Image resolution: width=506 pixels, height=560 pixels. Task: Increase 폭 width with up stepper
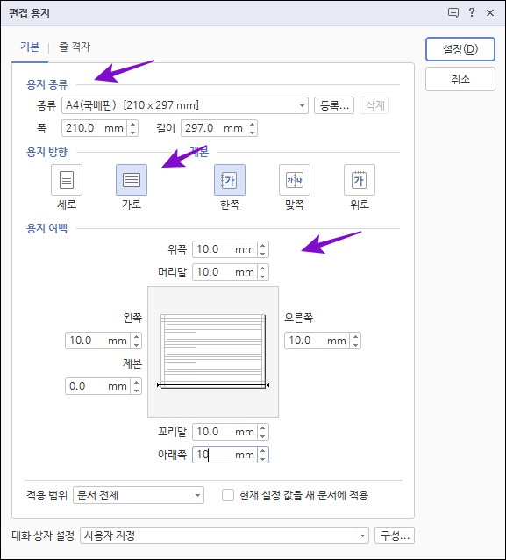click(133, 125)
